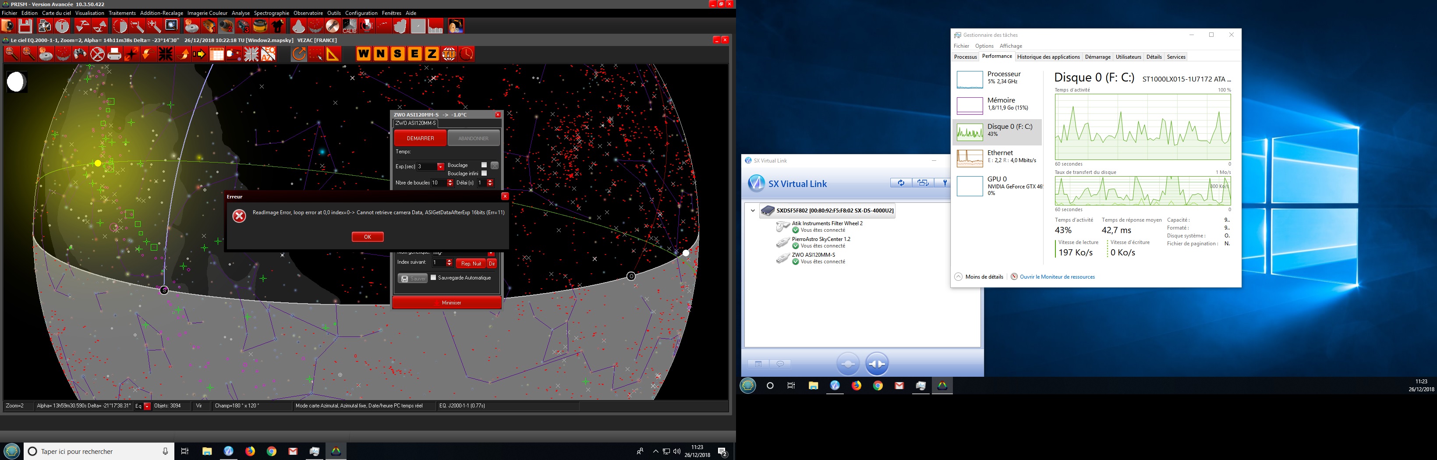Click the refresh icon in SX Virtual Link
The width and height of the screenshot is (1437, 460).
pos(900,183)
